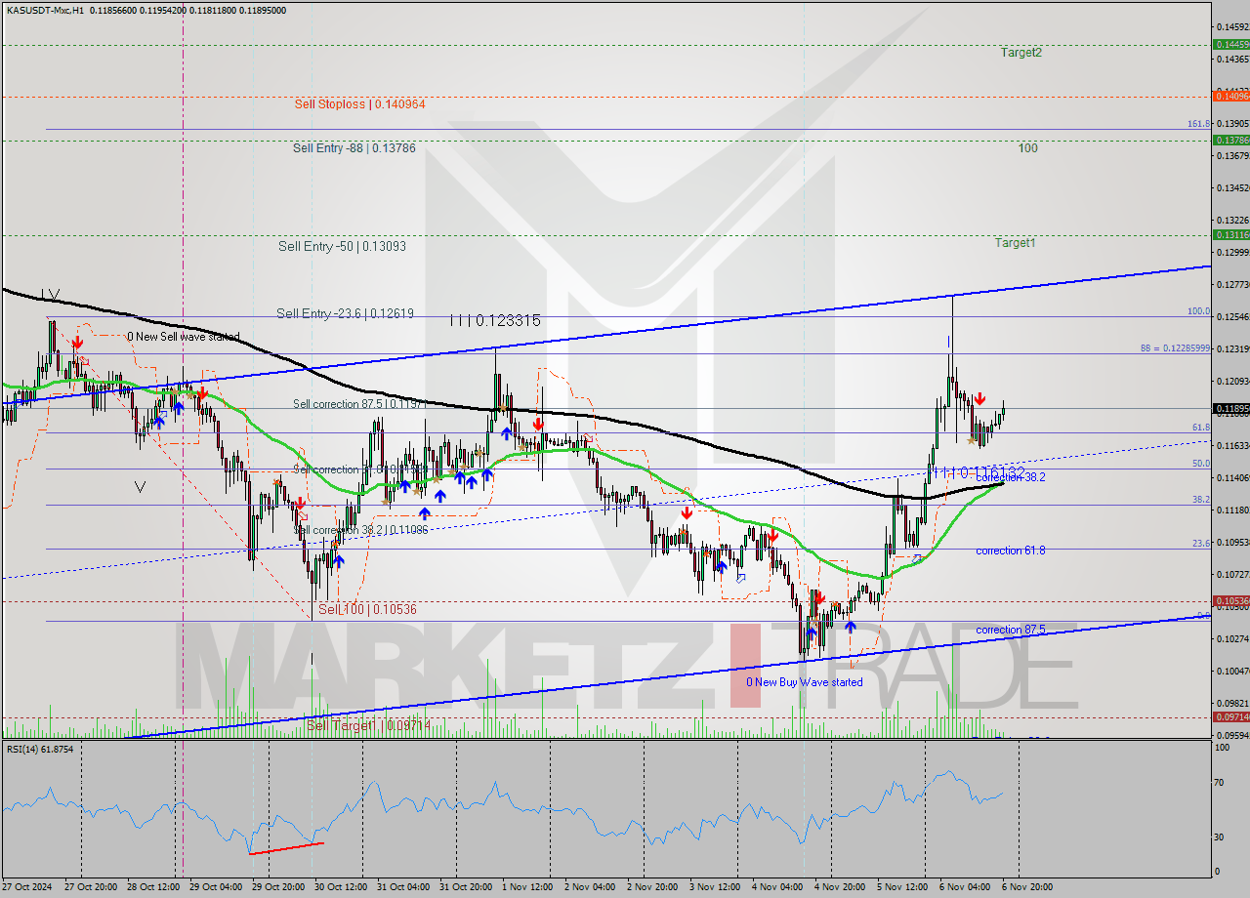Image resolution: width=1250 pixels, height=898 pixels.
Task: Click '0 New Buy Wave started' annotation
Action: coord(805,682)
